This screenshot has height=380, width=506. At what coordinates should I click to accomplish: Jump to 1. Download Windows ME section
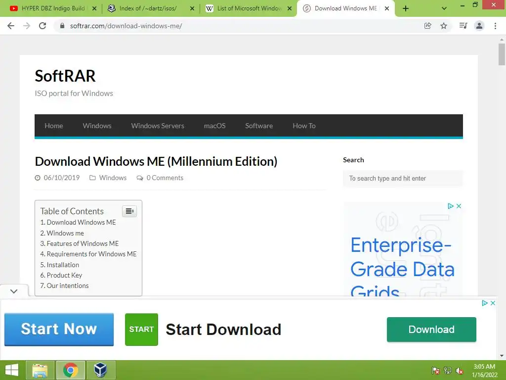(x=78, y=222)
